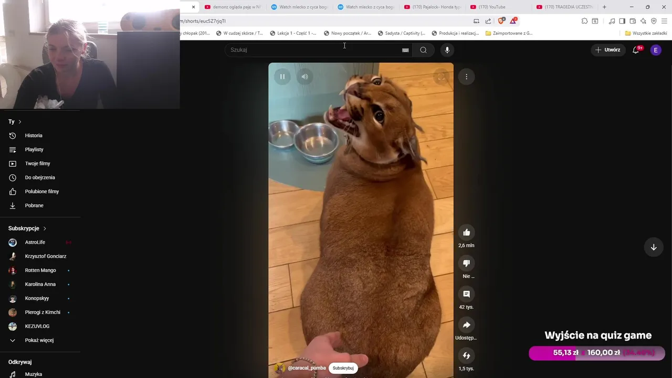
Task: Share the short via Udostępnij
Action: point(466,325)
